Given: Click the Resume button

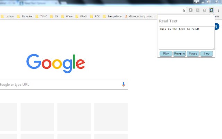Looking at the screenshot, I should click(179, 54).
